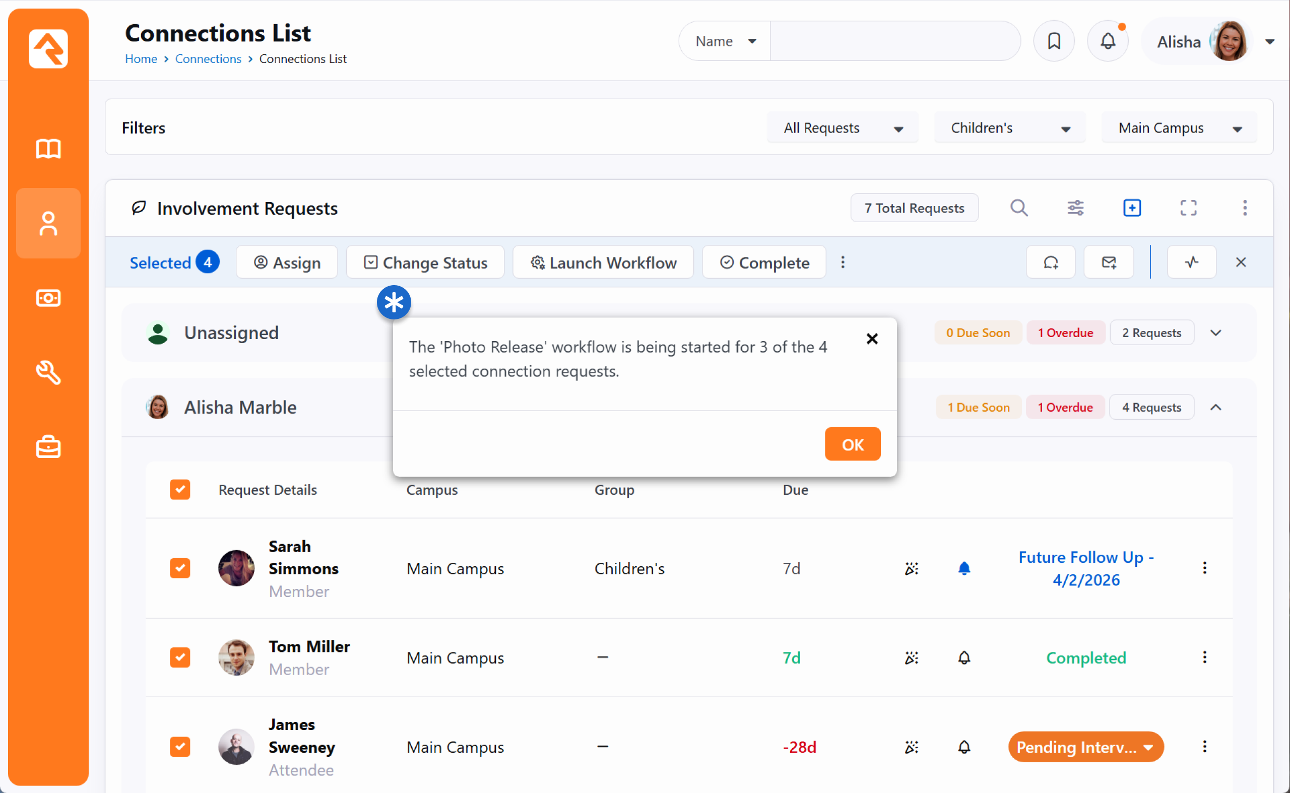This screenshot has width=1290, height=793.
Task: Toggle the select-all header checkbox
Action: click(x=180, y=489)
